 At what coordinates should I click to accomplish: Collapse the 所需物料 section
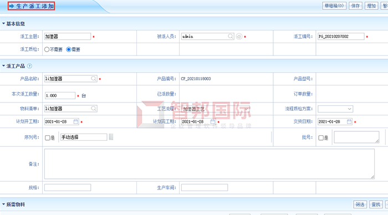click(3, 204)
